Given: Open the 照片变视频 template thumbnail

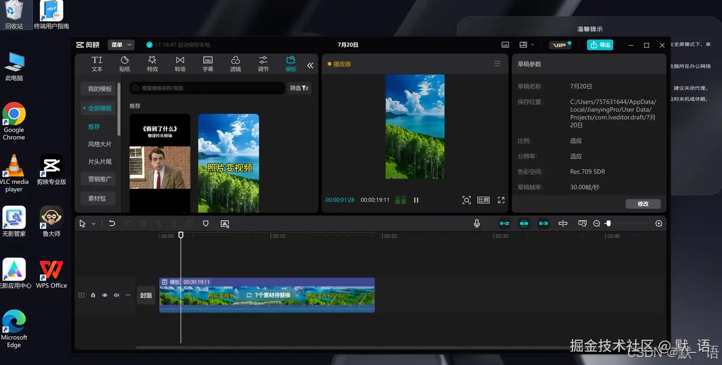Looking at the screenshot, I should coord(228,163).
